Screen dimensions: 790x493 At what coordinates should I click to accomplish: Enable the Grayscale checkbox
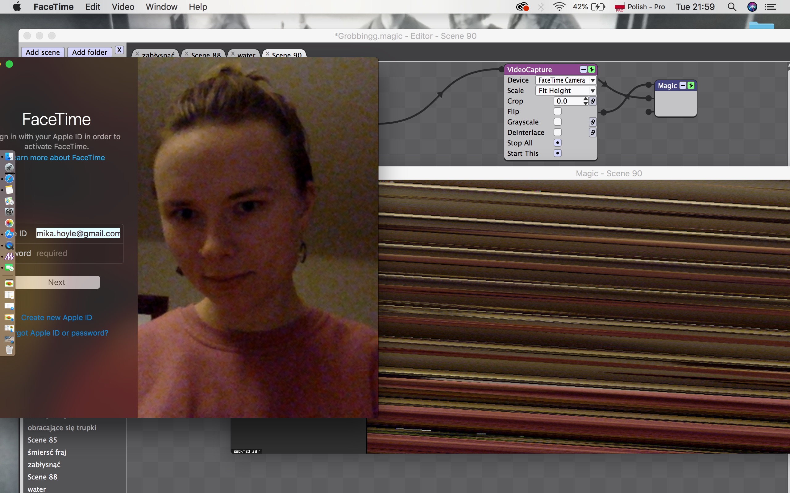pyautogui.click(x=558, y=122)
